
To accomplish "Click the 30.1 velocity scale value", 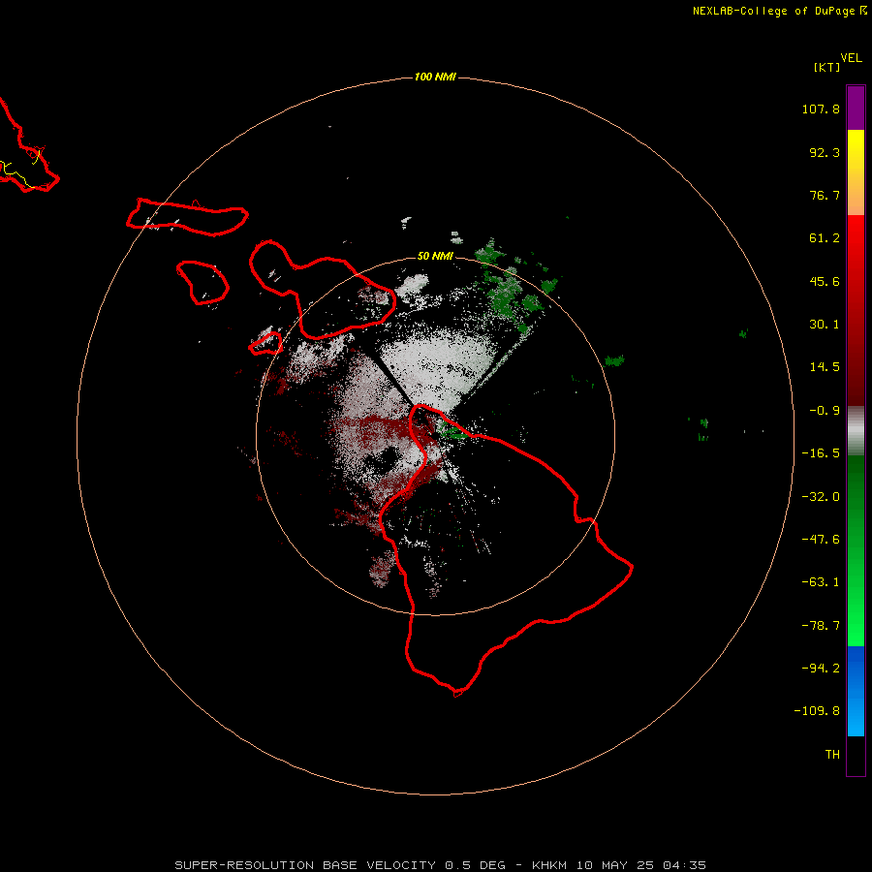I will pos(825,325).
